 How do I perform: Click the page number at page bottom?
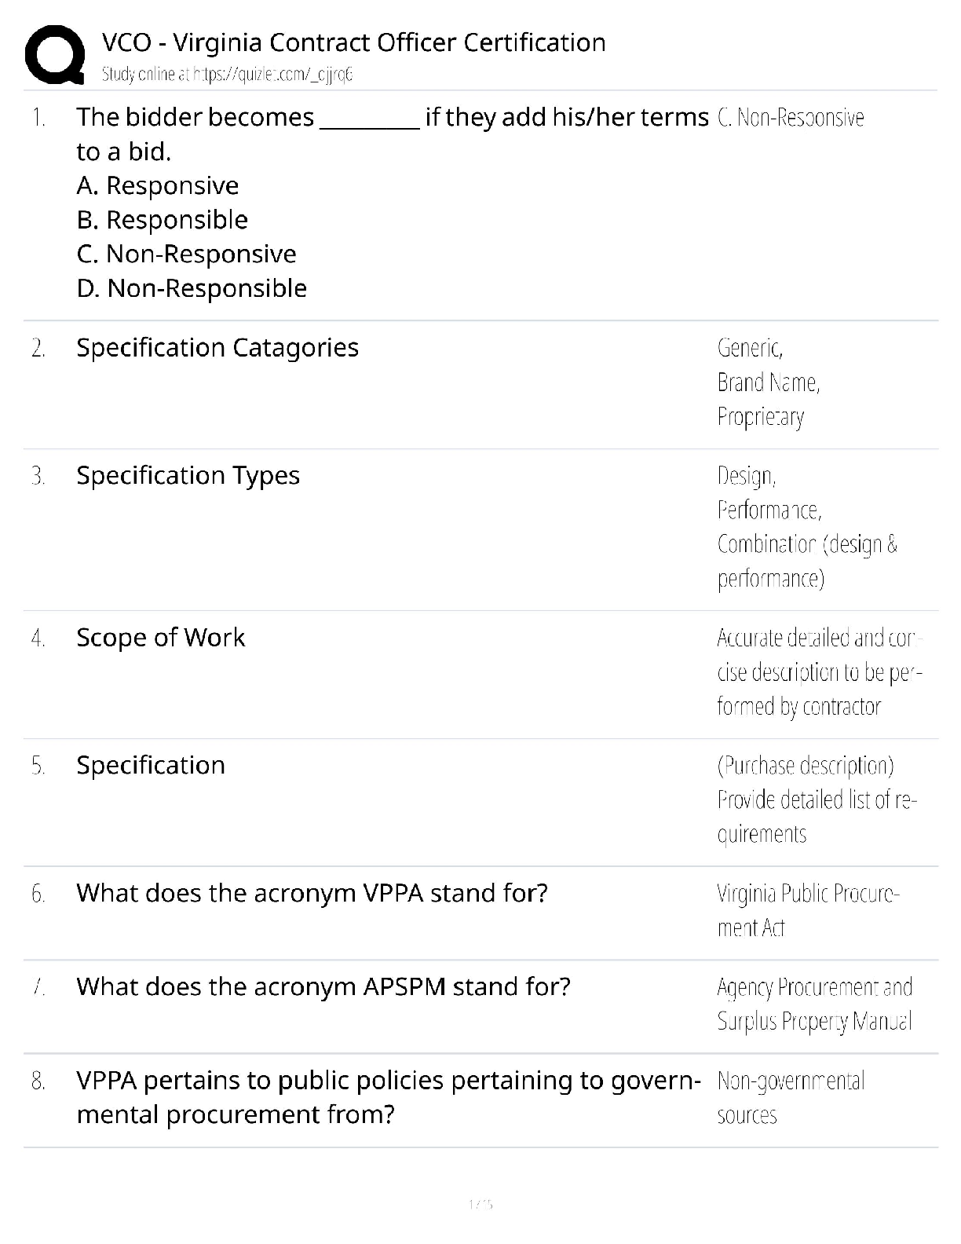pyautogui.click(x=480, y=1203)
